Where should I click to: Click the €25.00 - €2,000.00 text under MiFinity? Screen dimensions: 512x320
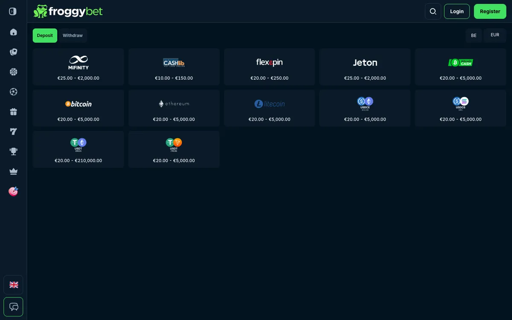tap(79, 78)
